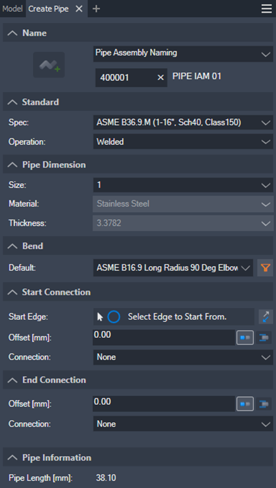276x488 pixels.
Task: Select the Create Pipe tab
Action: click(x=48, y=9)
